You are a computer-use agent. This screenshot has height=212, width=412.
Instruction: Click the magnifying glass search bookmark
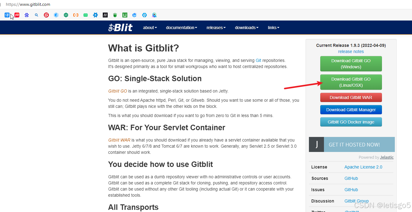click(37, 15)
